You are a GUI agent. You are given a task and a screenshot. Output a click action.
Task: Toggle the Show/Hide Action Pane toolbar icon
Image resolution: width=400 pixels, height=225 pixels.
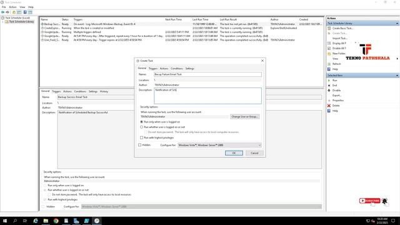[x=30, y=12]
